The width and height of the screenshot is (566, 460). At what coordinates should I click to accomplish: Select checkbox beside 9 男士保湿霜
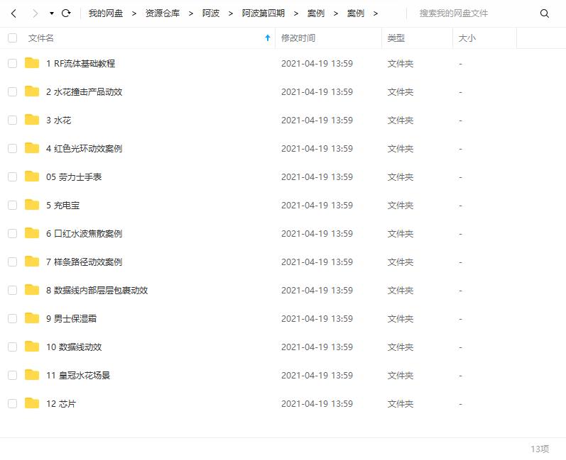[x=12, y=318]
